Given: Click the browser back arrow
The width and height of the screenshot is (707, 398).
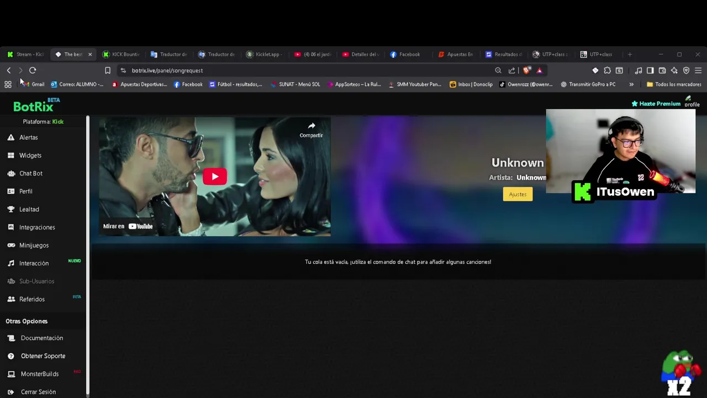Looking at the screenshot, I should click(9, 70).
